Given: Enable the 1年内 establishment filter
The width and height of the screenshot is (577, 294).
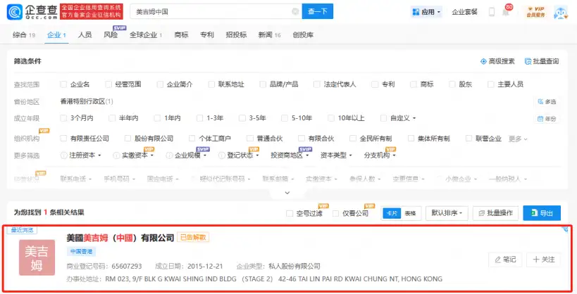Looking at the screenshot, I should [156, 118].
